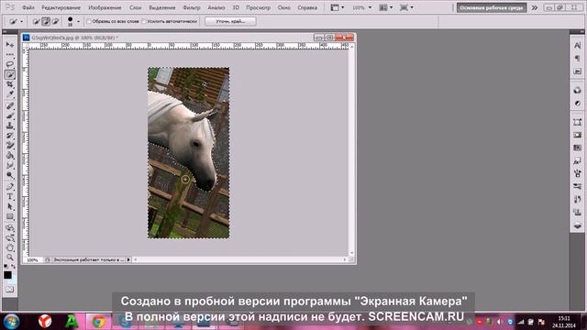The image size is (587, 330).
Task: Select the Crop tool
Action: 10,84
